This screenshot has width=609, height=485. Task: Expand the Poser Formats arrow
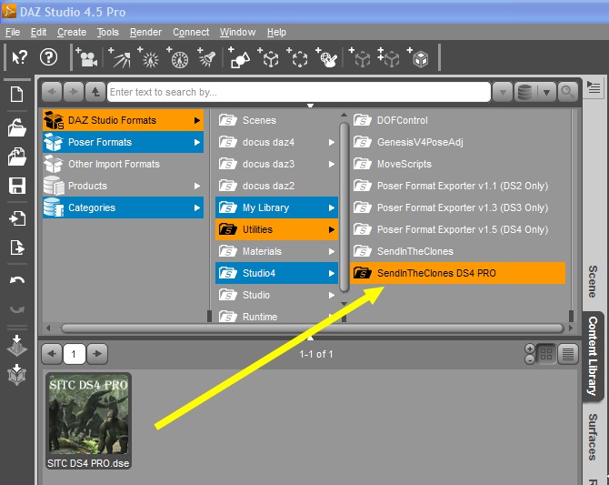[197, 142]
